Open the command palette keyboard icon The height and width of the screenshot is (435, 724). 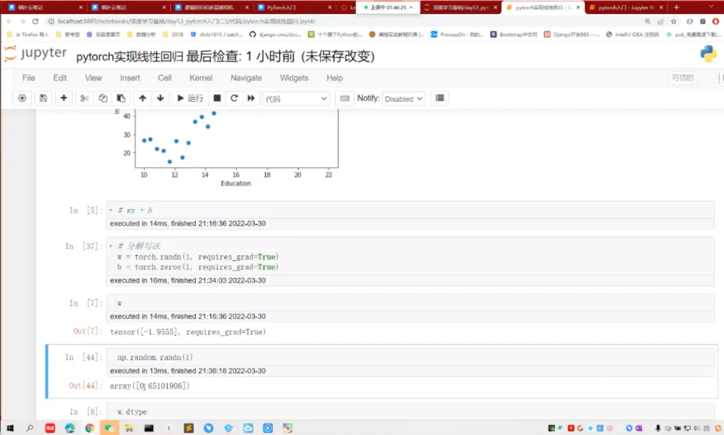[x=345, y=98]
